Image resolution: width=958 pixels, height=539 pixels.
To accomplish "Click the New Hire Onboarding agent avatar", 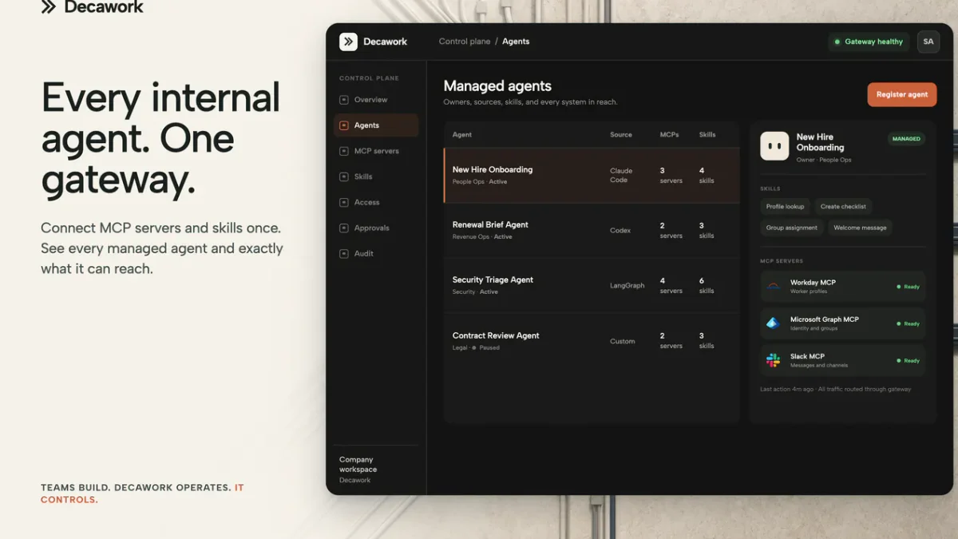I will point(774,146).
